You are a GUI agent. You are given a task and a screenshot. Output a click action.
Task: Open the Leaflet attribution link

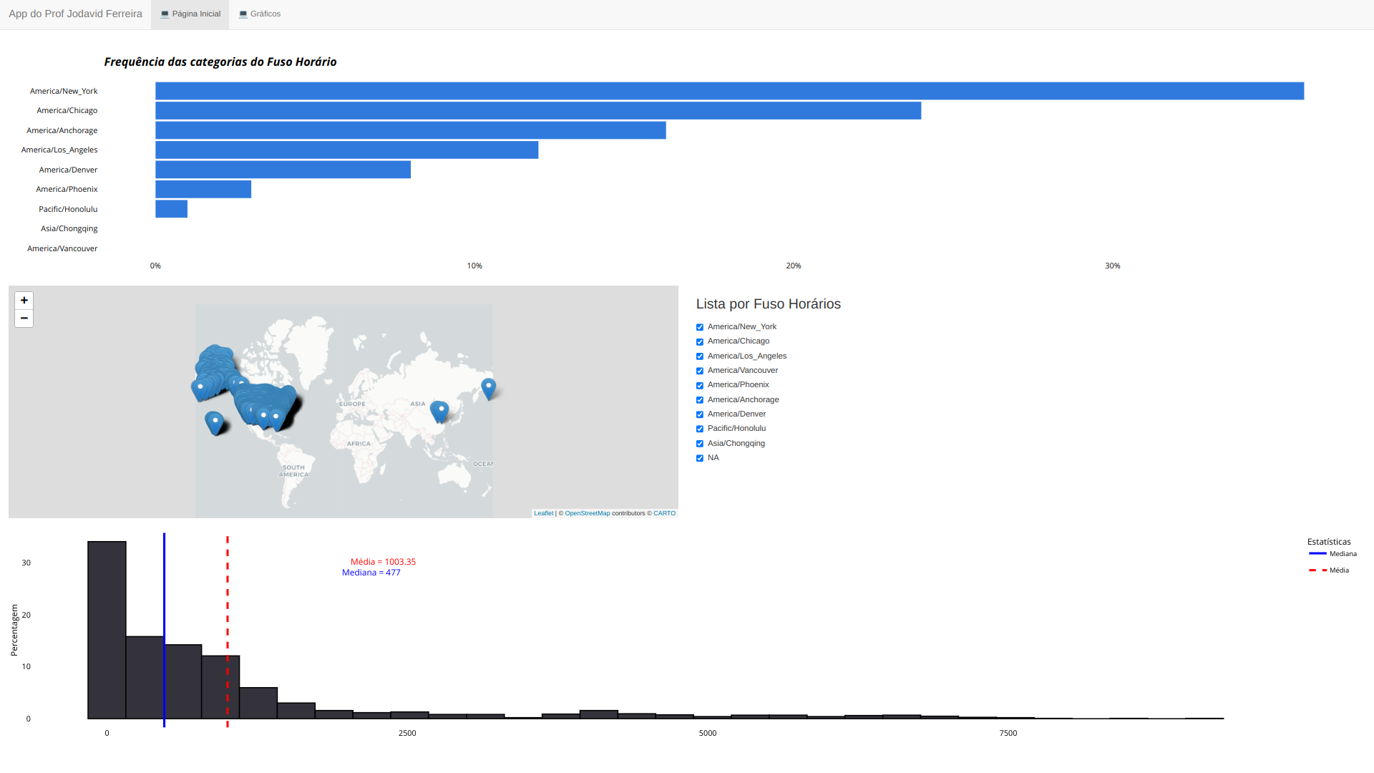pyautogui.click(x=543, y=513)
